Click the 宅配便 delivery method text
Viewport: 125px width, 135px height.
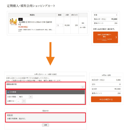coord(10,115)
